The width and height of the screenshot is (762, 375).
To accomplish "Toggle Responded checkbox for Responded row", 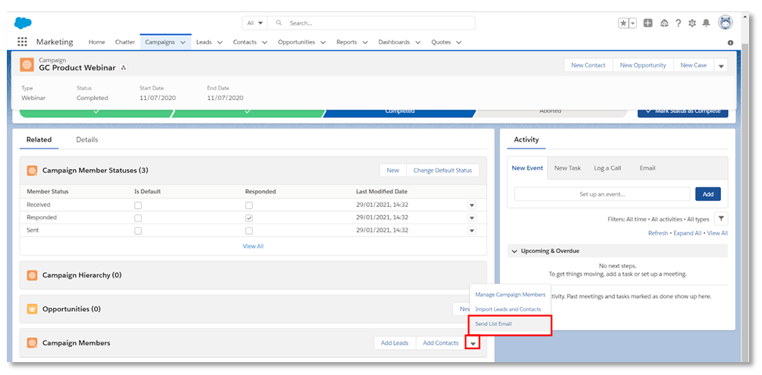I will coord(249,218).
